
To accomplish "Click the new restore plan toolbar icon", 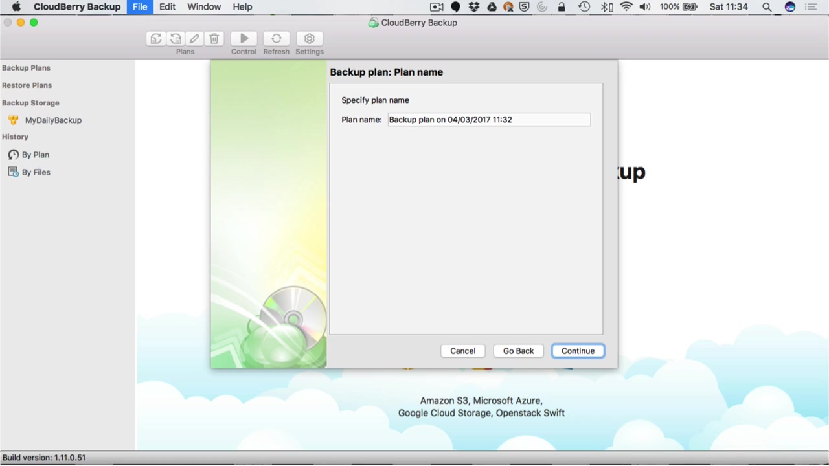I will coord(176,39).
